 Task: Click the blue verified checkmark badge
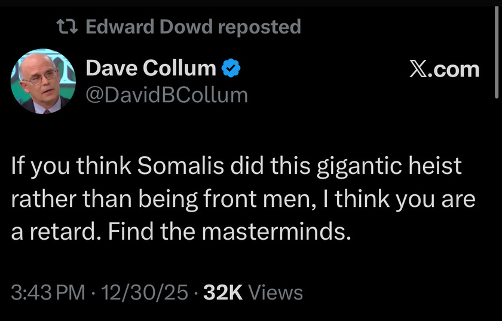coord(232,69)
